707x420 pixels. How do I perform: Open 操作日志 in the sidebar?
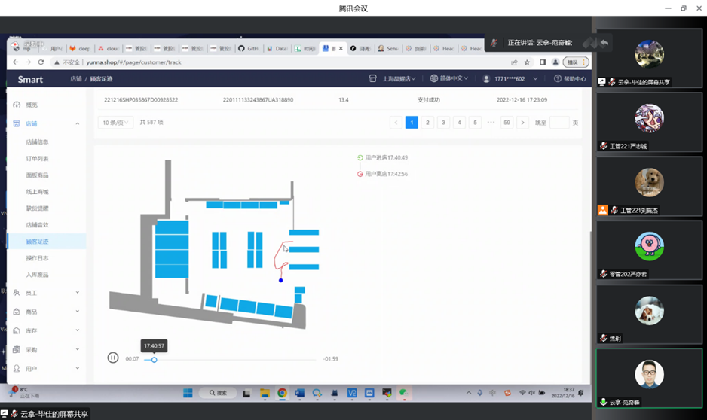pos(38,258)
